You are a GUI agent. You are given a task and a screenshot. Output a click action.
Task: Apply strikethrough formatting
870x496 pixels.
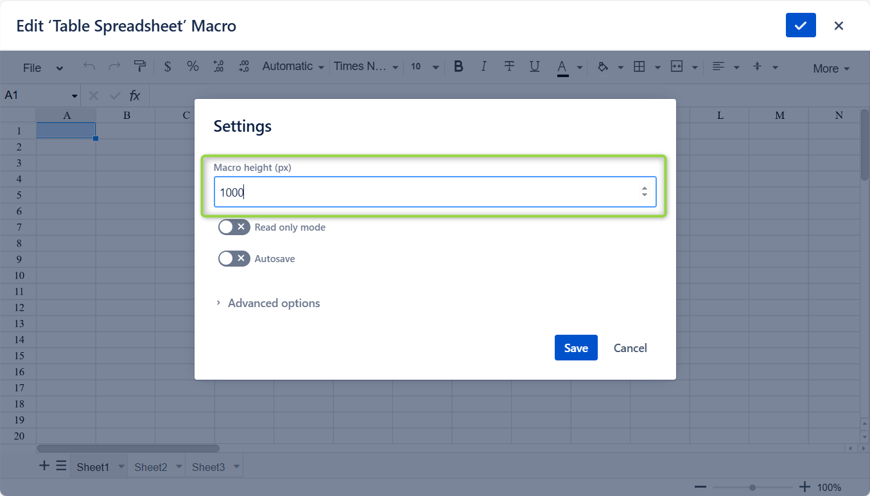coord(509,66)
